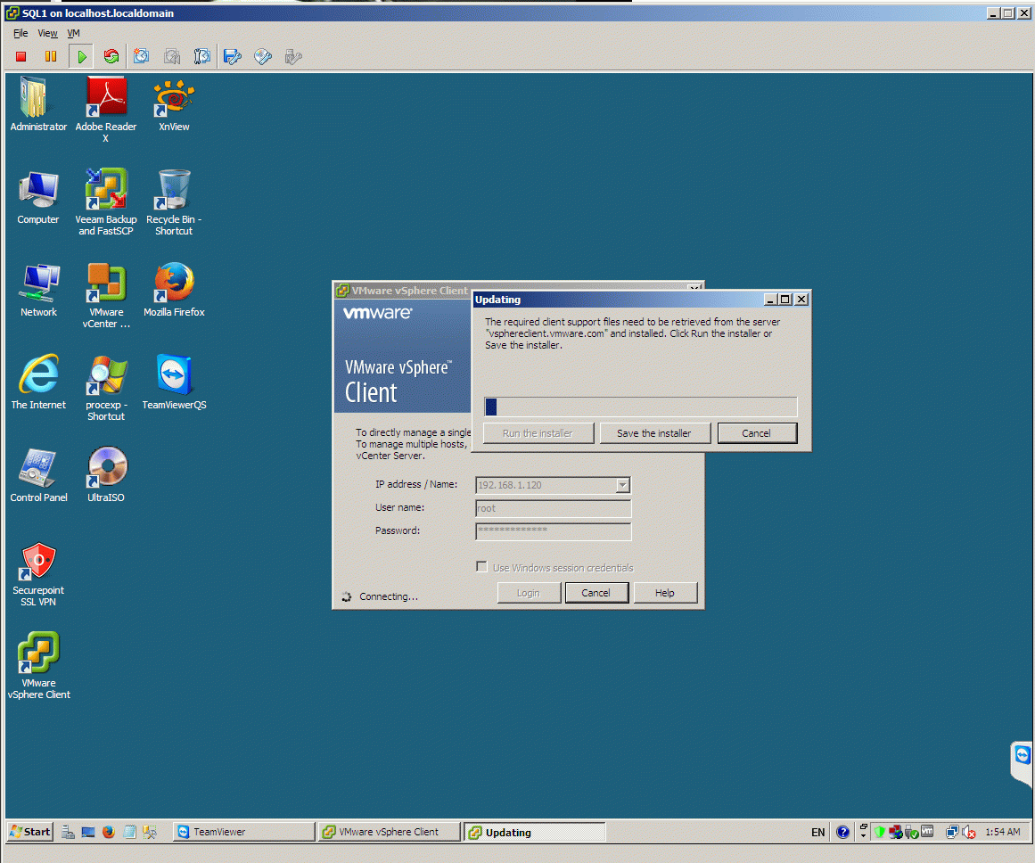Click the EN language indicator
Screen dimensions: 1035x863
817,833
